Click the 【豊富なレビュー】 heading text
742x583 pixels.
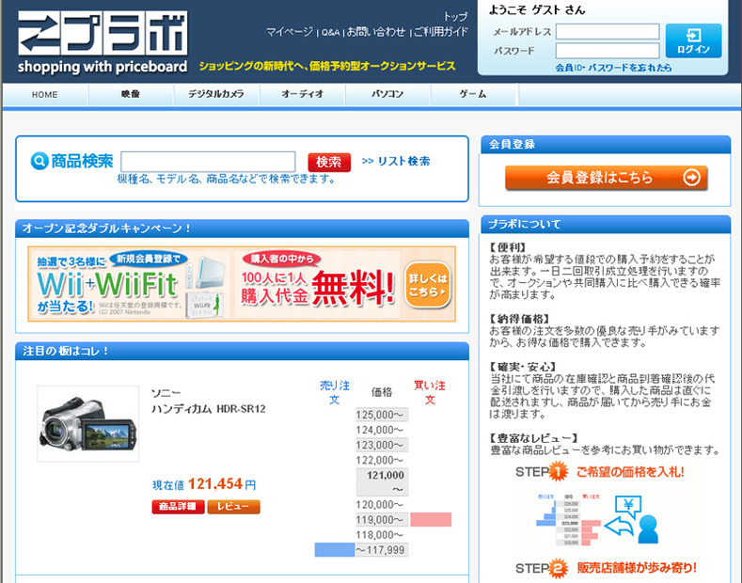click(x=535, y=438)
